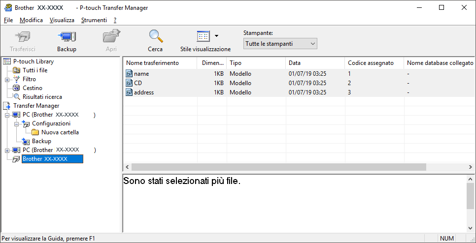Click the address template file icon
Image resolution: width=476 pixels, height=243 pixels.
pyautogui.click(x=129, y=92)
